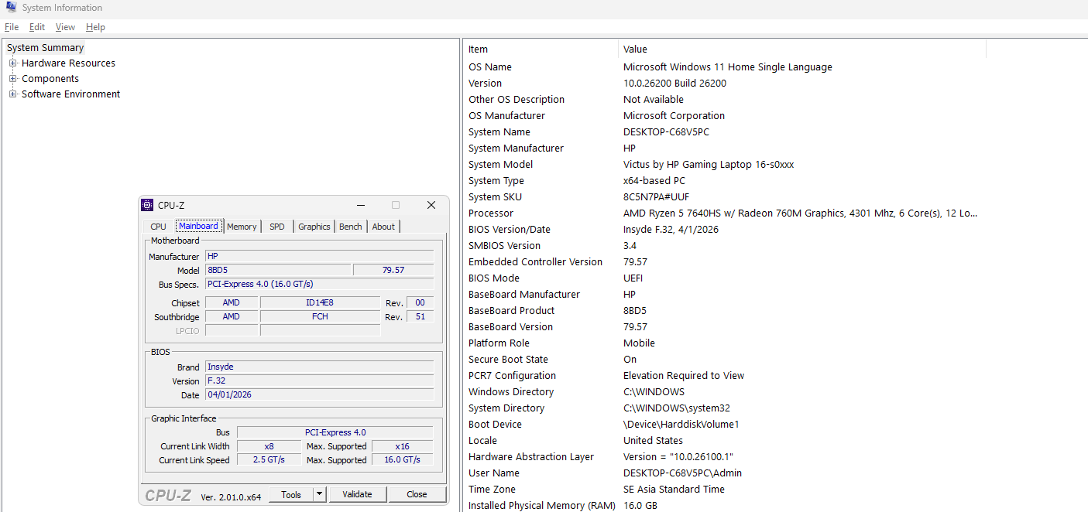This screenshot has height=512, width=1088.
Task: Open the View menu
Action: [x=66, y=27]
